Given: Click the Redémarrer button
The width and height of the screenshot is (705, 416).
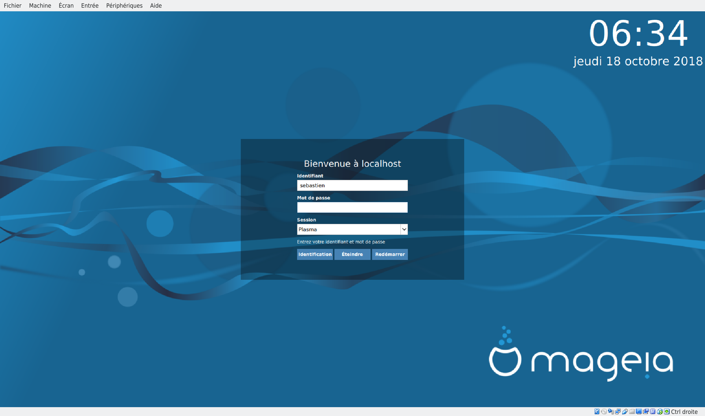Looking at the screenshot, I should (390, 254).
